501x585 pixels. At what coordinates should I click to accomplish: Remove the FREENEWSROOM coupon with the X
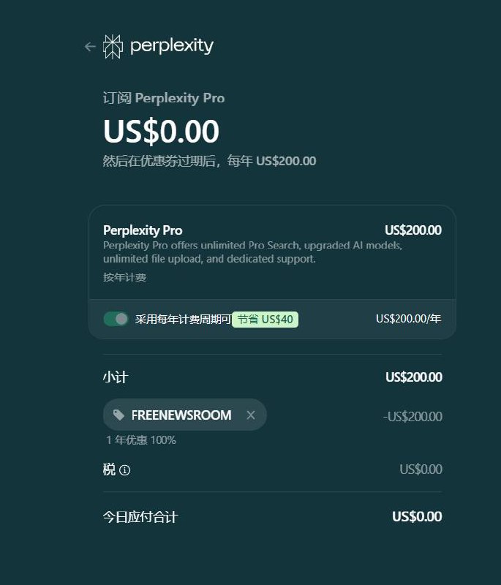(251, 415)
